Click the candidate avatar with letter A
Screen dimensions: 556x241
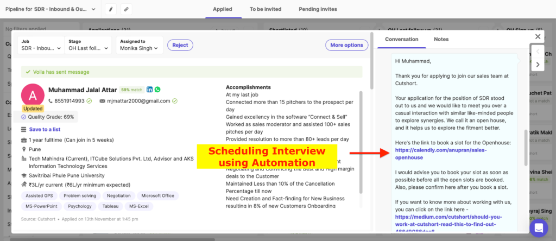[33, 96]
